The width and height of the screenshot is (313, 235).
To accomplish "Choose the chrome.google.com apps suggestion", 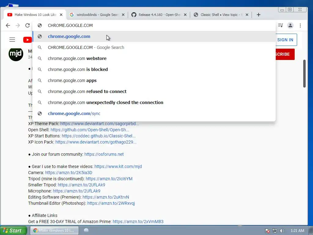I will [x=154, y=80].
